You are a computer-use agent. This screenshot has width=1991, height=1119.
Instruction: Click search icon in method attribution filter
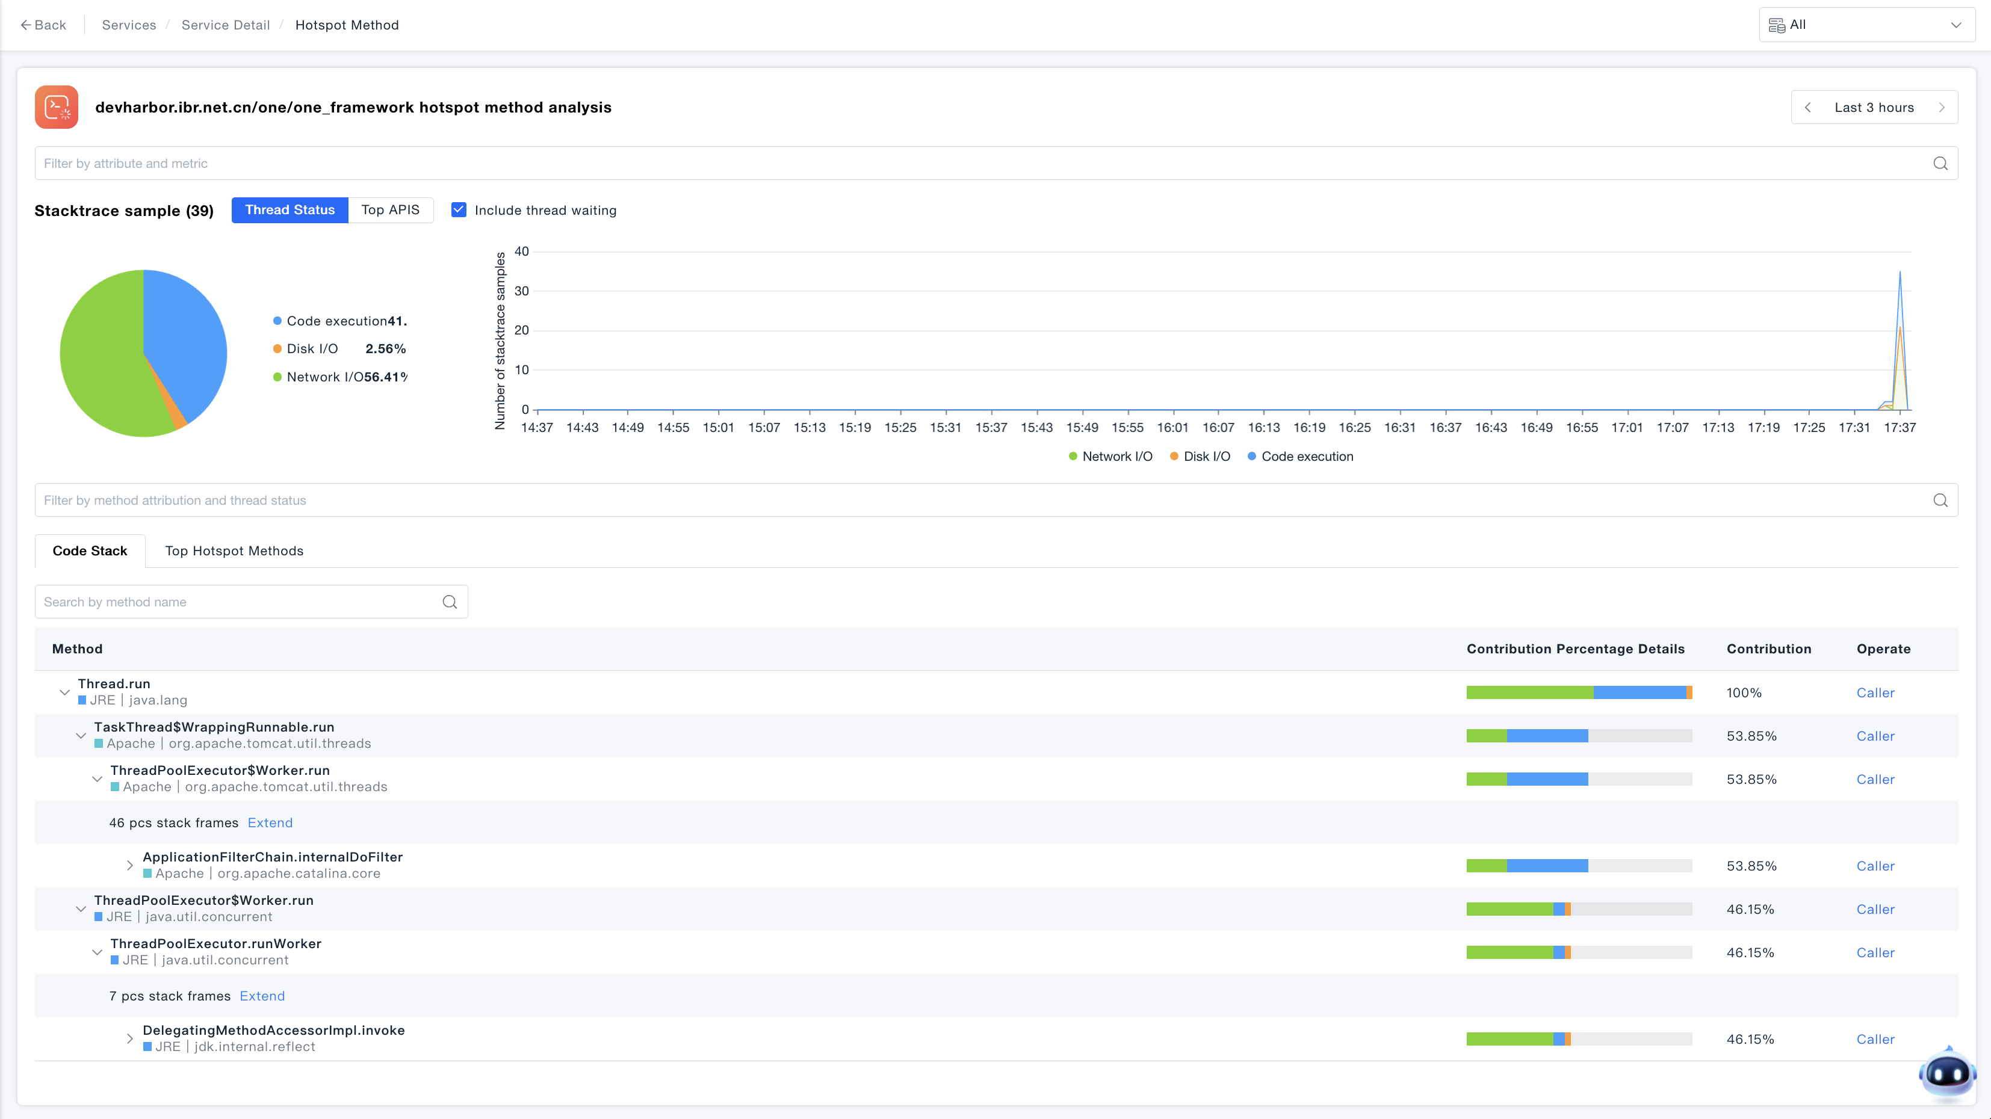pos(1940,500)
